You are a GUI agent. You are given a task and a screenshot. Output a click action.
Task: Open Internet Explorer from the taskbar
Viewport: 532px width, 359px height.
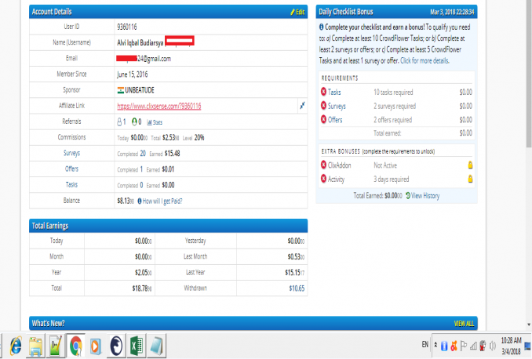16,346
